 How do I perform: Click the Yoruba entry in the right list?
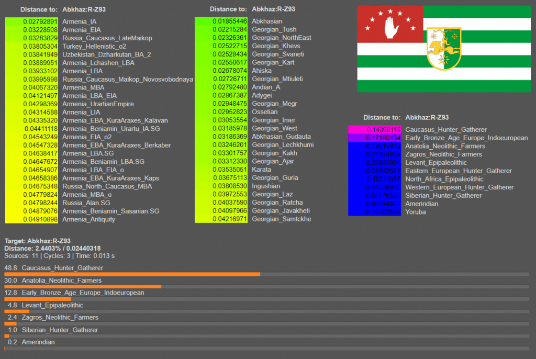[415, 212]
